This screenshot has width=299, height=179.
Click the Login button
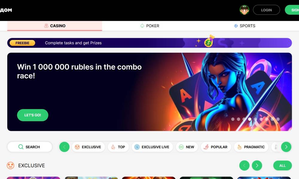(x=266, y=10)
